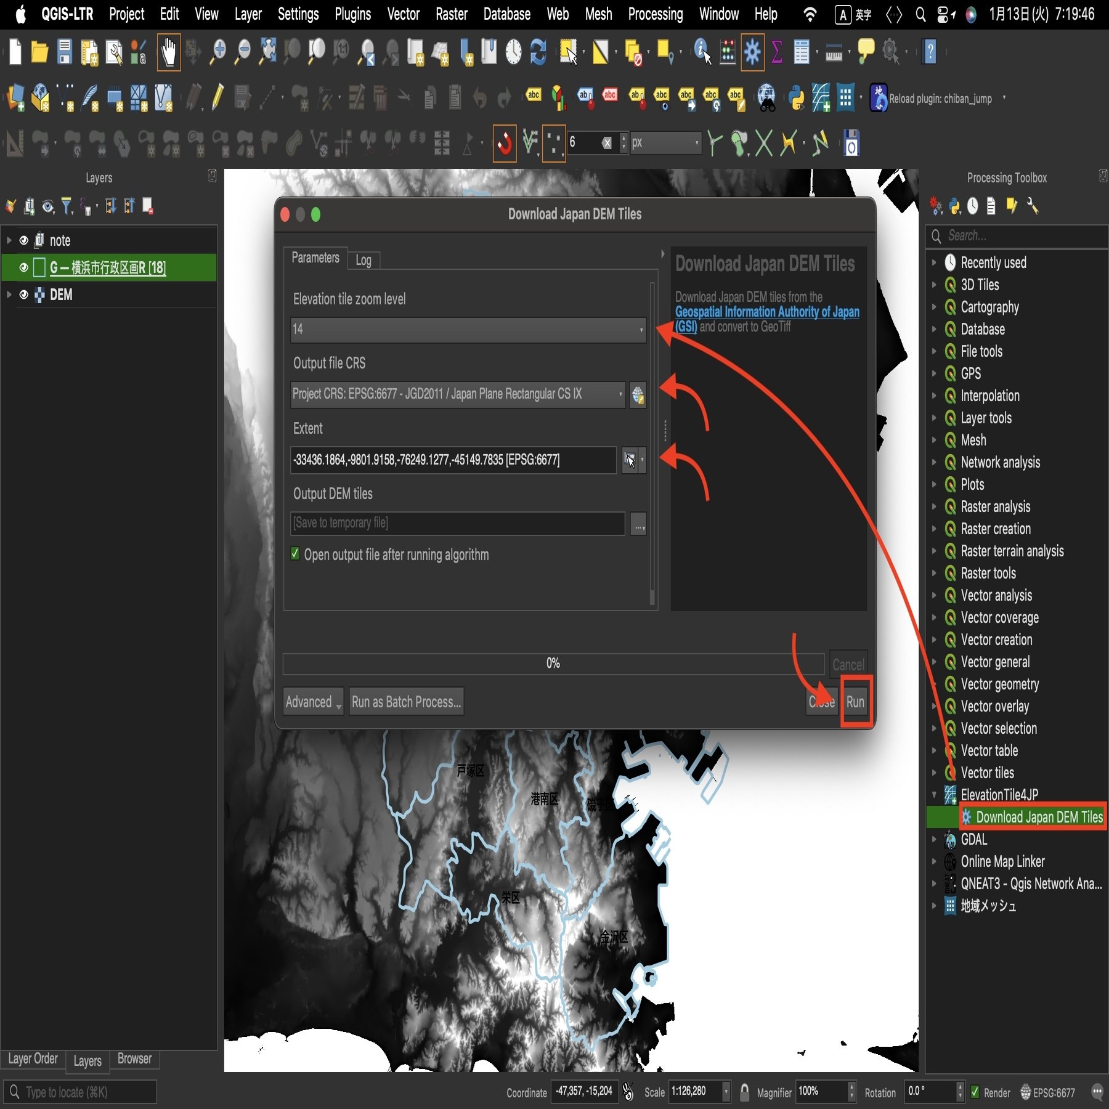Open the snapping tolerance px unit dropdown
Screen dimensions: 1109x1109
[x=665, y=143]
